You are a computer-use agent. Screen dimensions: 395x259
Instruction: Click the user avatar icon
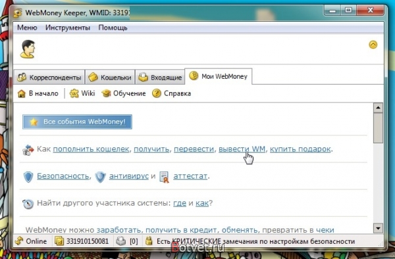click(28, 49)
